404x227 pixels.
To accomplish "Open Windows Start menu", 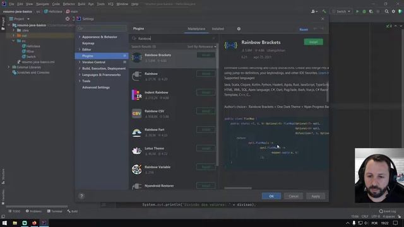I will coord(4,223).
